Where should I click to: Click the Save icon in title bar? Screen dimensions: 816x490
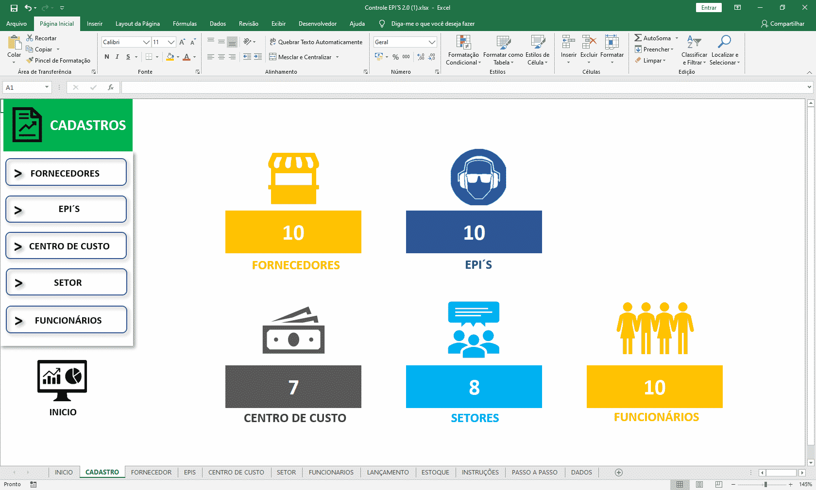tap(14, 8)
